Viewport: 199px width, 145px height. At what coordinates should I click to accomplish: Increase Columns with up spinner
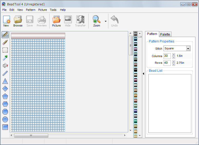tap(174, 55)
